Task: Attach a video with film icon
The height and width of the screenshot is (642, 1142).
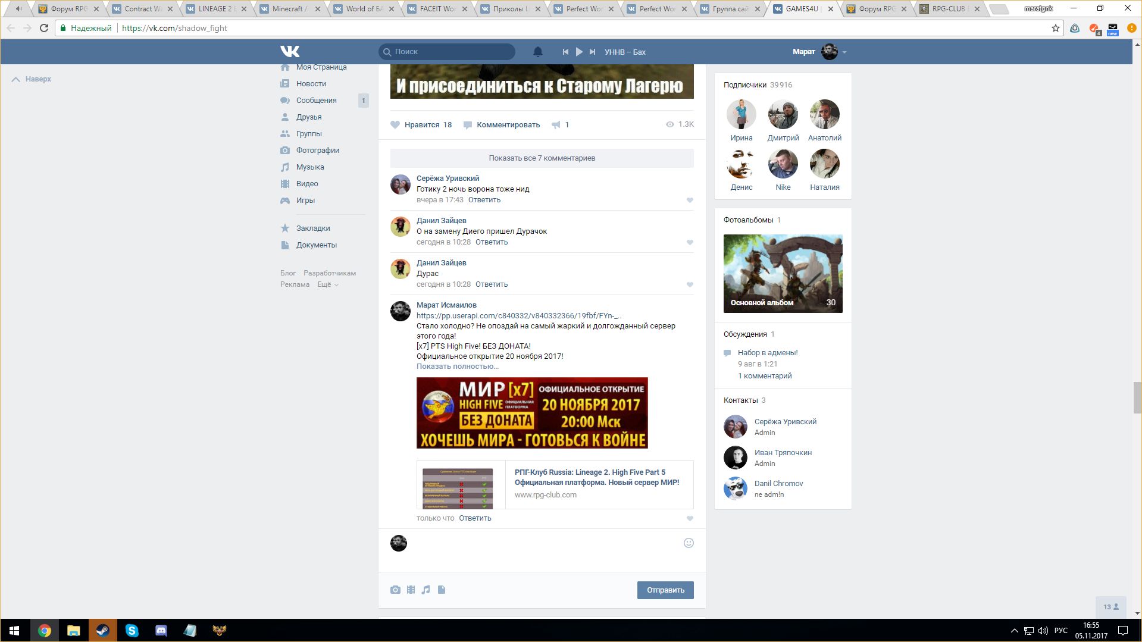Action: 411,590
